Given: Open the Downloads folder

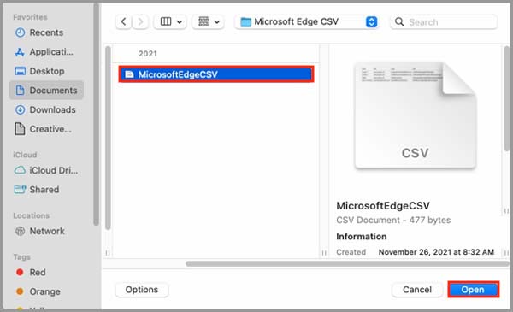Looking at the screenshot, I should (46, 109).
